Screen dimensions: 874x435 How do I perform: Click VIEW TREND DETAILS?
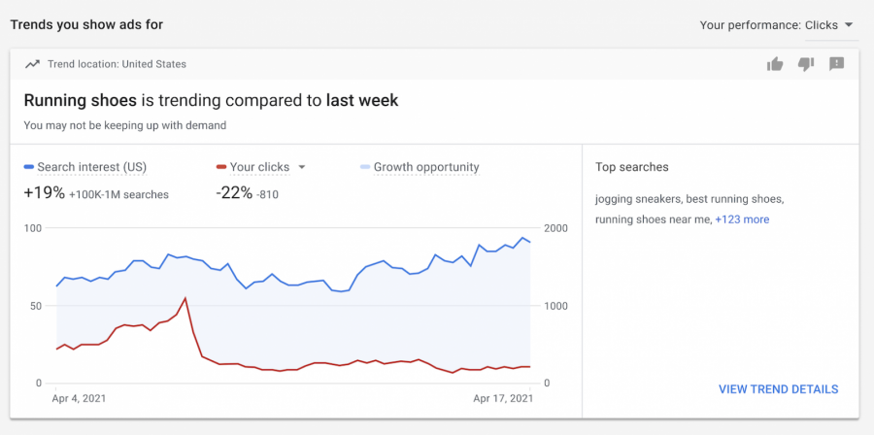[x=778, y=389]
